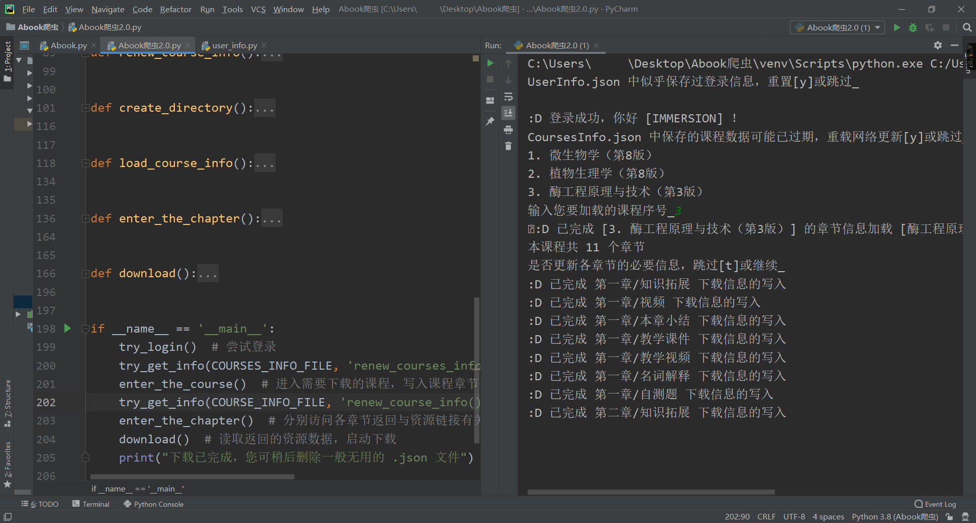
Task: Toggle soft-wrap in Run console
Action: tap(508, 96)
